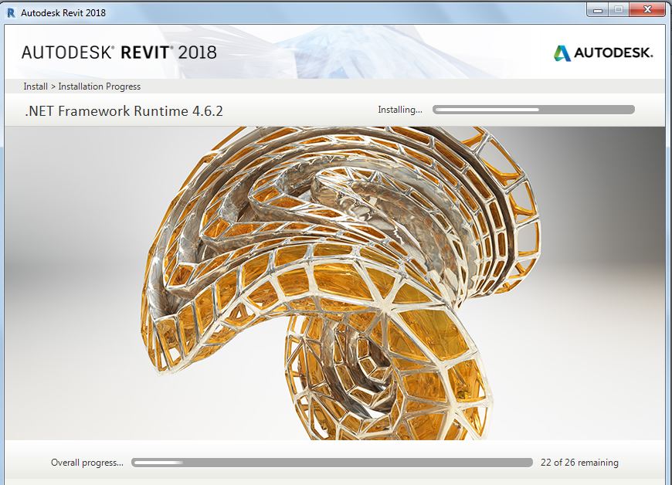Image resolution: width=672 pixels, height=485 pixels.
Task: Close the Autodesk Revit 2018 installer window
Action: [647, 10]
